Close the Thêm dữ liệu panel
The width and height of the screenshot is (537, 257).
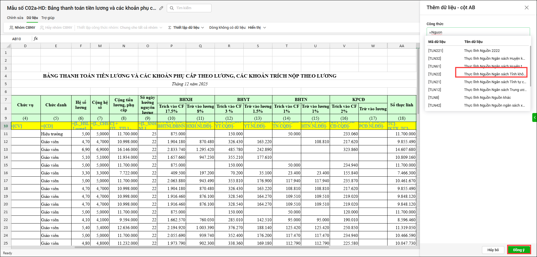point(526,8)
